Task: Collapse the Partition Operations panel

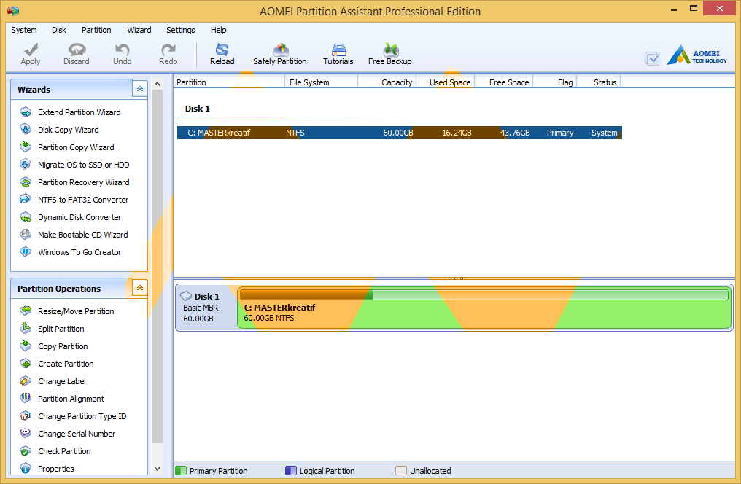Action: (140, 288)
